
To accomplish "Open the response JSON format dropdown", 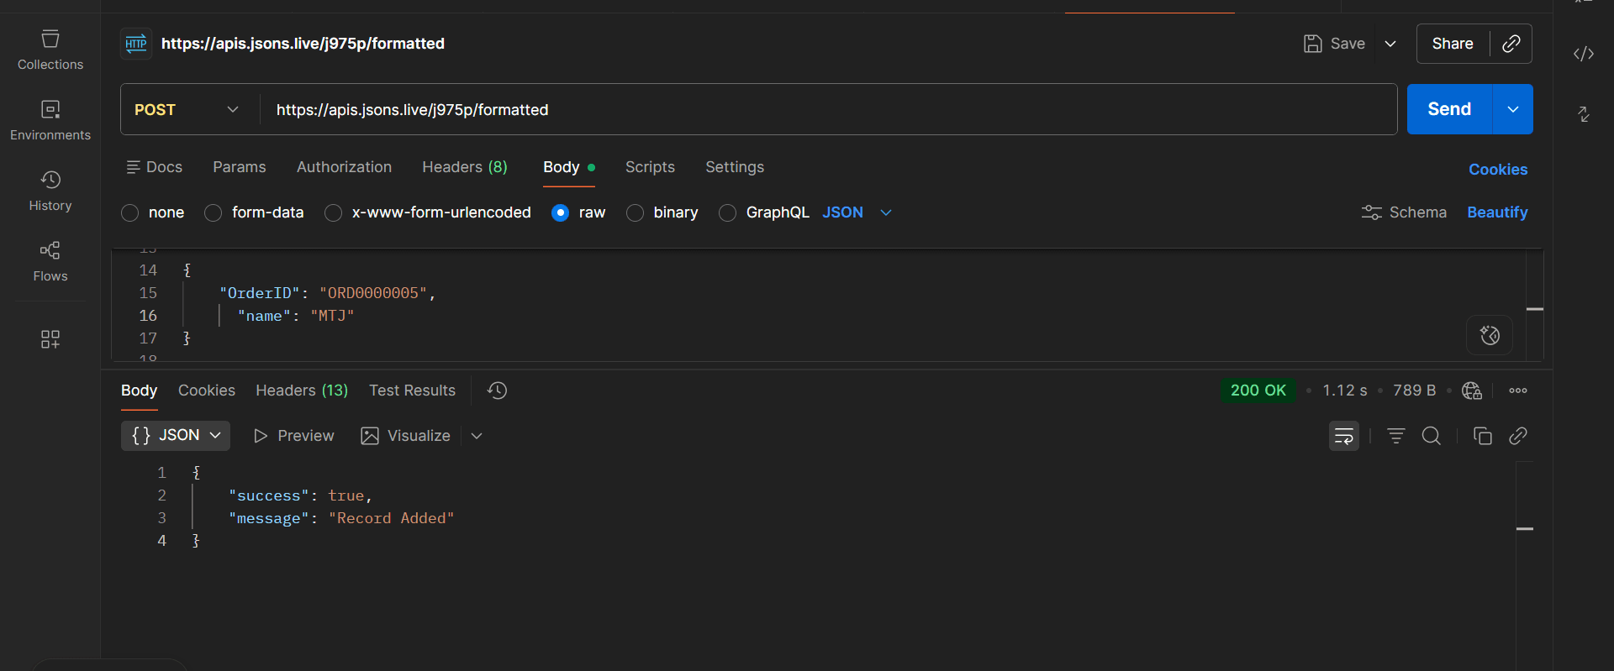I will click(x=176, y=436).
